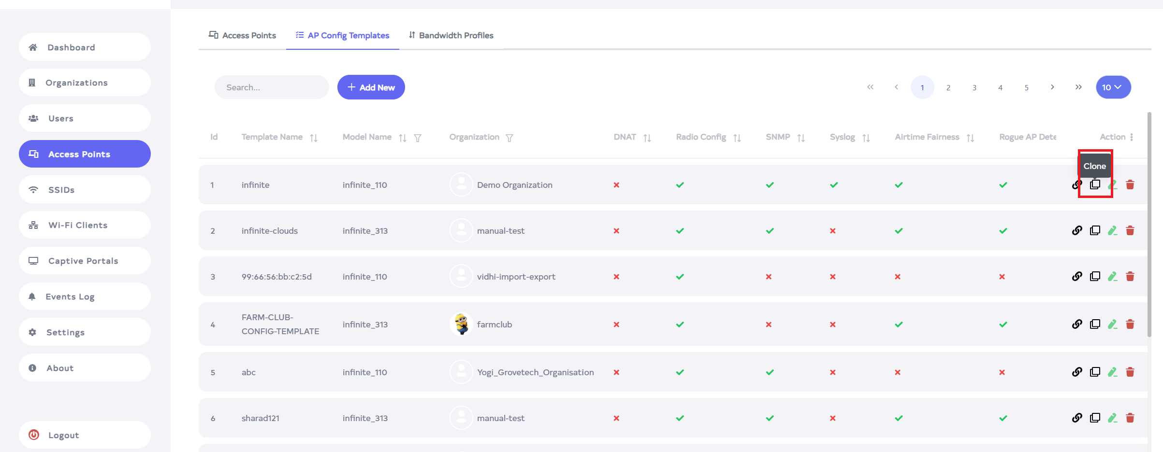Click the Add New button

[371, 87]
